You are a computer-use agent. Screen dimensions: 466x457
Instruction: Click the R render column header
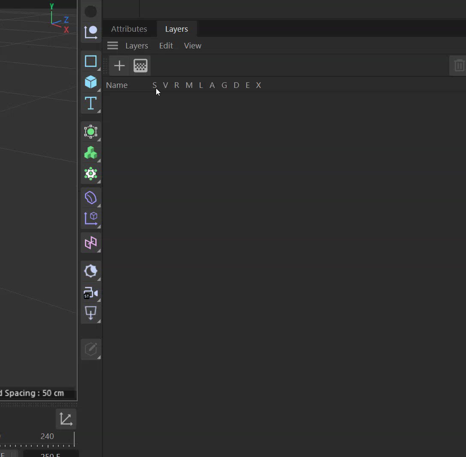coord(177,85)
